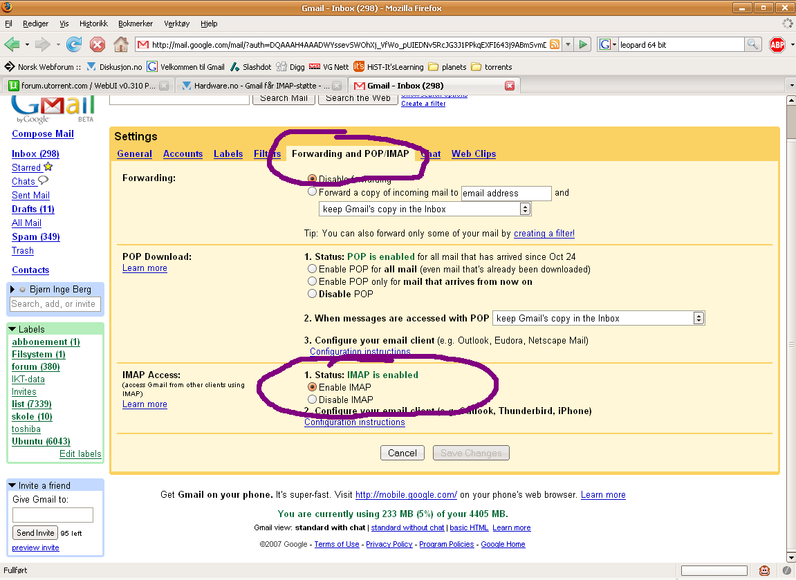Click the search magnifier icon
Viewport: 796px width, 580px height.
(x=752, y=45)
